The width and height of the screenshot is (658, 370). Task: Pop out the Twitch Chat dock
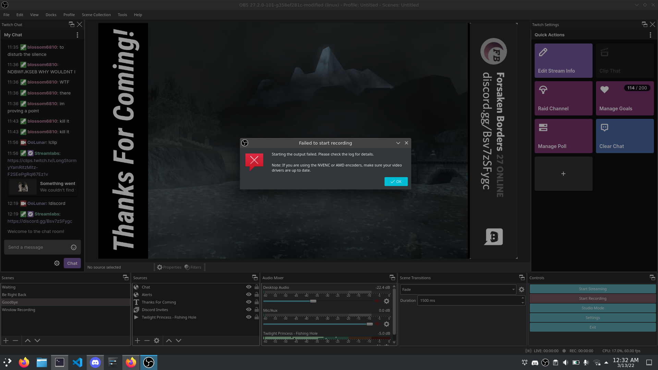click(x=71, y=24)
